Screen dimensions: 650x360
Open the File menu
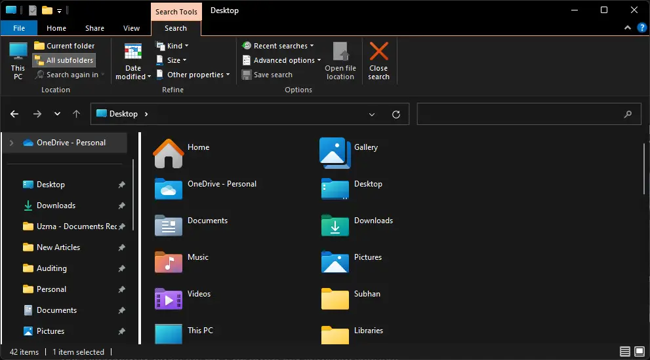coord(19,28)
